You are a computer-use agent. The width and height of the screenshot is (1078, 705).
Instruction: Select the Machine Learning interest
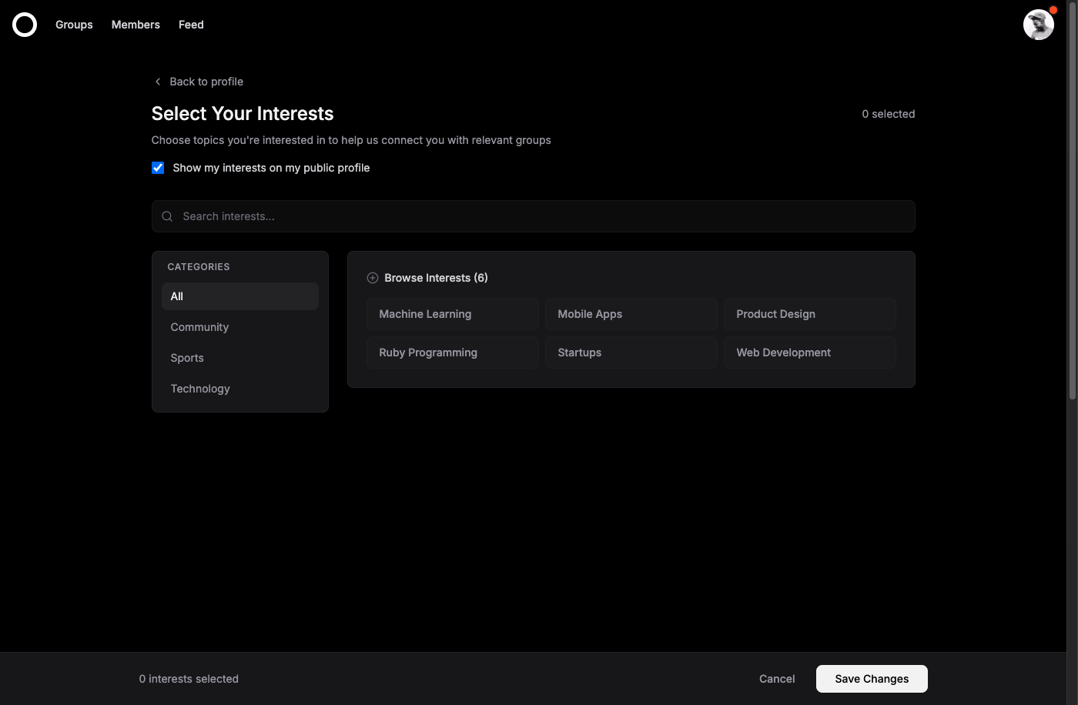click(453, 313)
